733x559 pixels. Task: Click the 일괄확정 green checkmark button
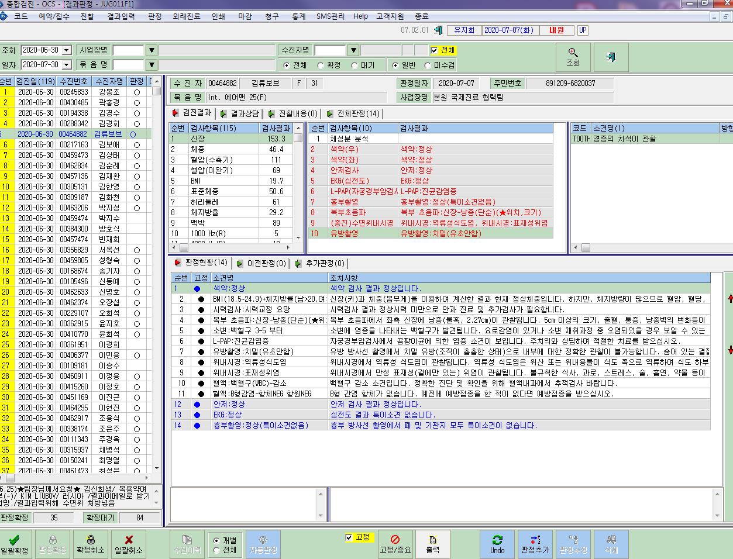click(x=15, y=544)
